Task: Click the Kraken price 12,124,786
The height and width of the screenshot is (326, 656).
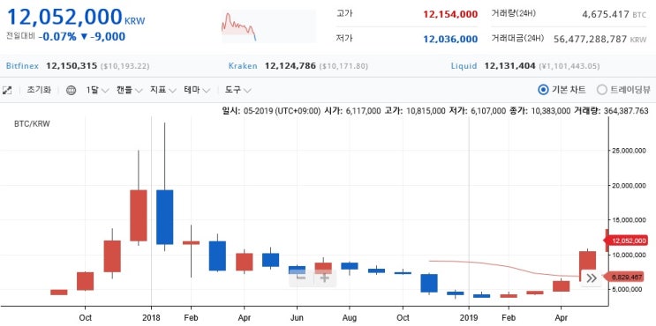Action: point(290,66)
